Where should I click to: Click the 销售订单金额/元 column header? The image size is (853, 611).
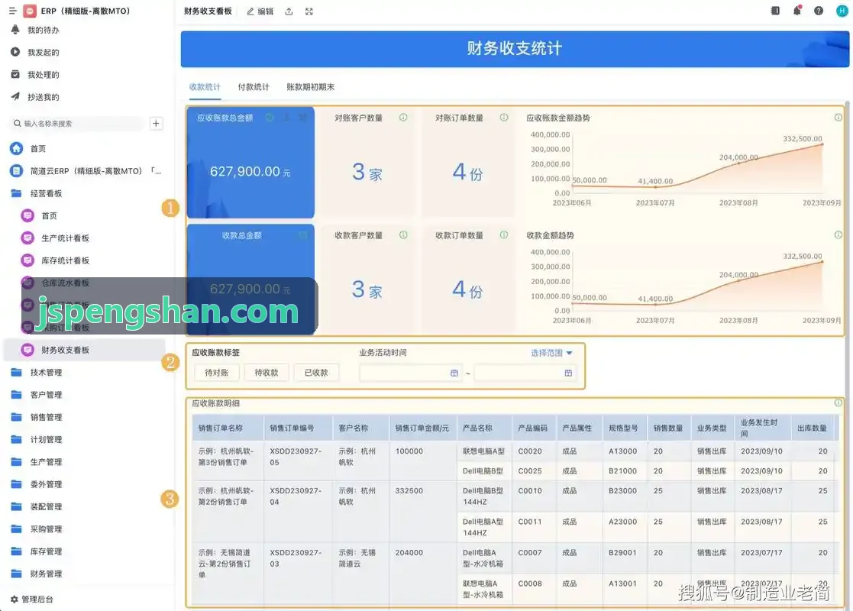coord(422,428)
